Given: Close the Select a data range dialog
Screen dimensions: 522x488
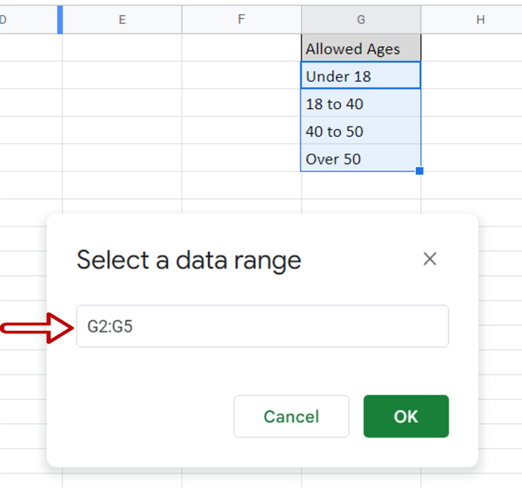Looking at the screenshot, I should pos(430,259).
